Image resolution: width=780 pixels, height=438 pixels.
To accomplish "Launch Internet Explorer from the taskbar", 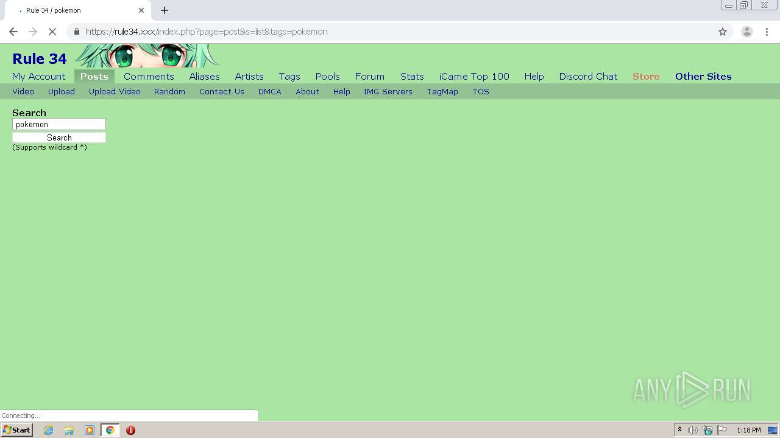I will [x=49, y=430].
